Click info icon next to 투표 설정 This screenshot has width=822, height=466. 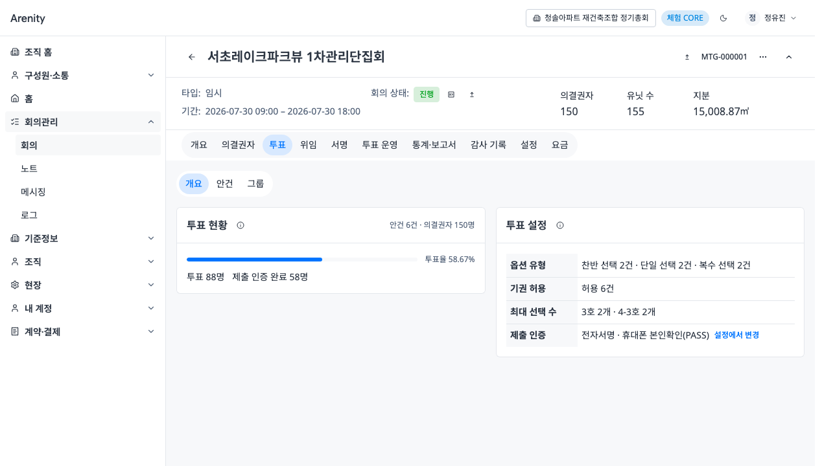click(560, 225)
